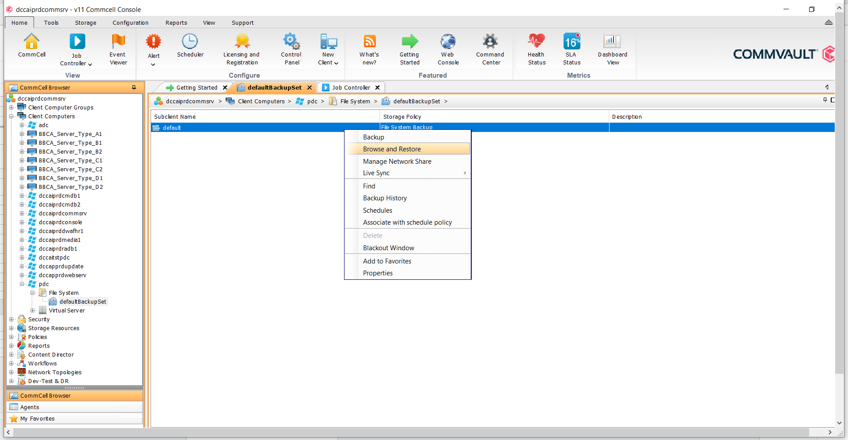
Task: Select the Dev-Test & DR node
Action: coord(48,381)
